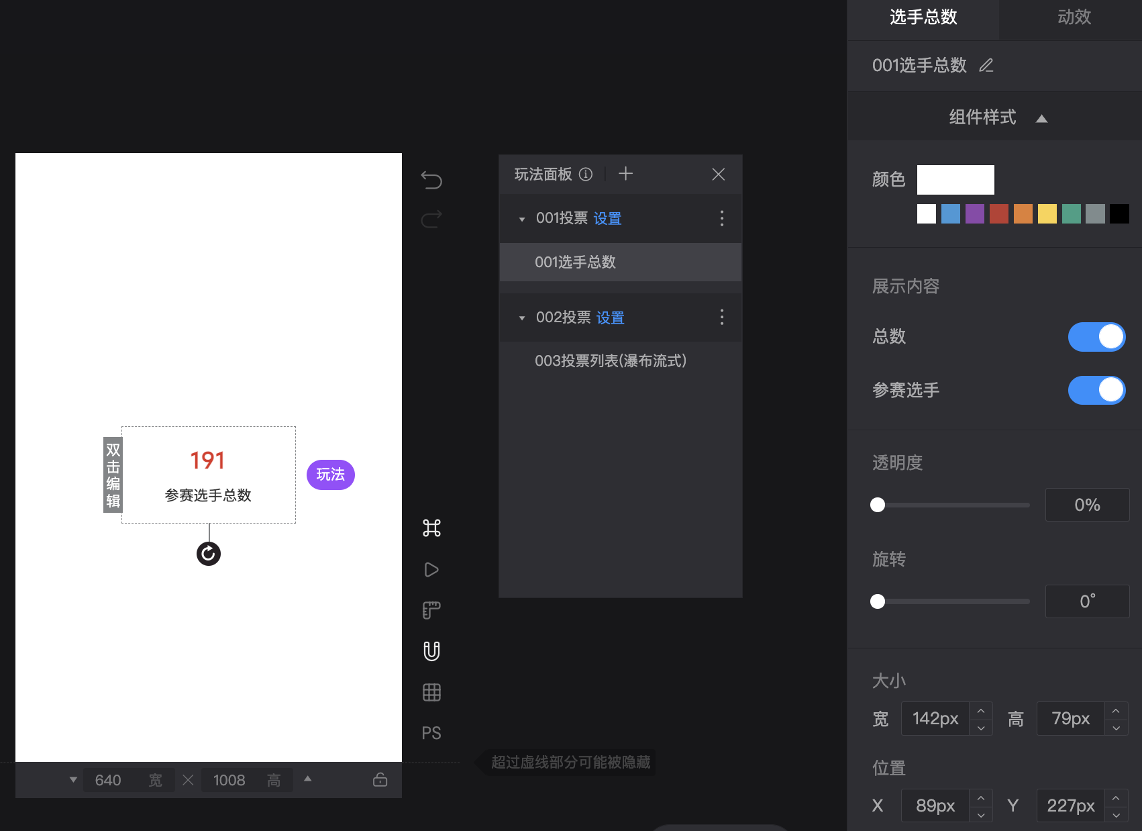The image size is (1142, 831).
Task: Click the 0° rotation input field
Action: [1087, 601]
